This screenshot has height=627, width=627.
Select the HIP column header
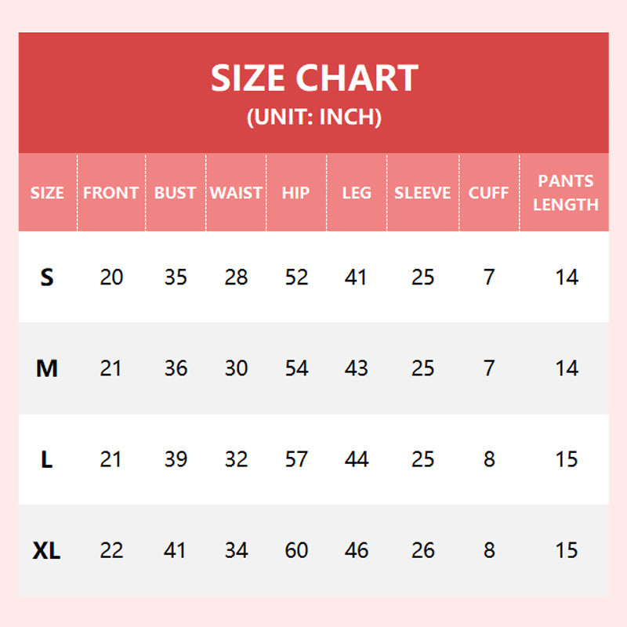coord(295,193)
